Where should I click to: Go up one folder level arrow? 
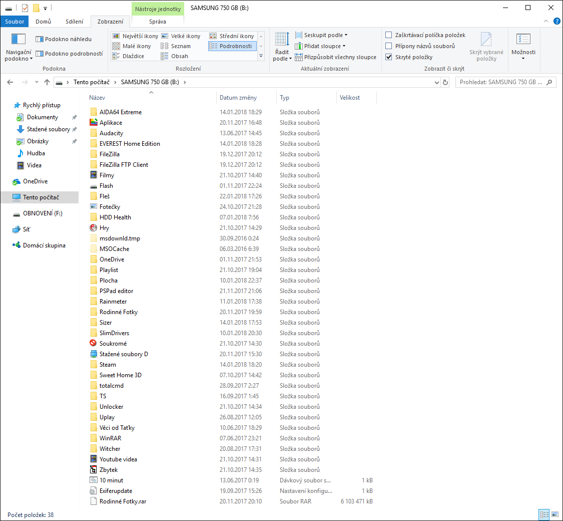coord(47,82)
